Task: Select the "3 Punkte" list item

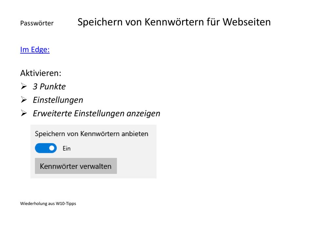Action: click(49, 86)
